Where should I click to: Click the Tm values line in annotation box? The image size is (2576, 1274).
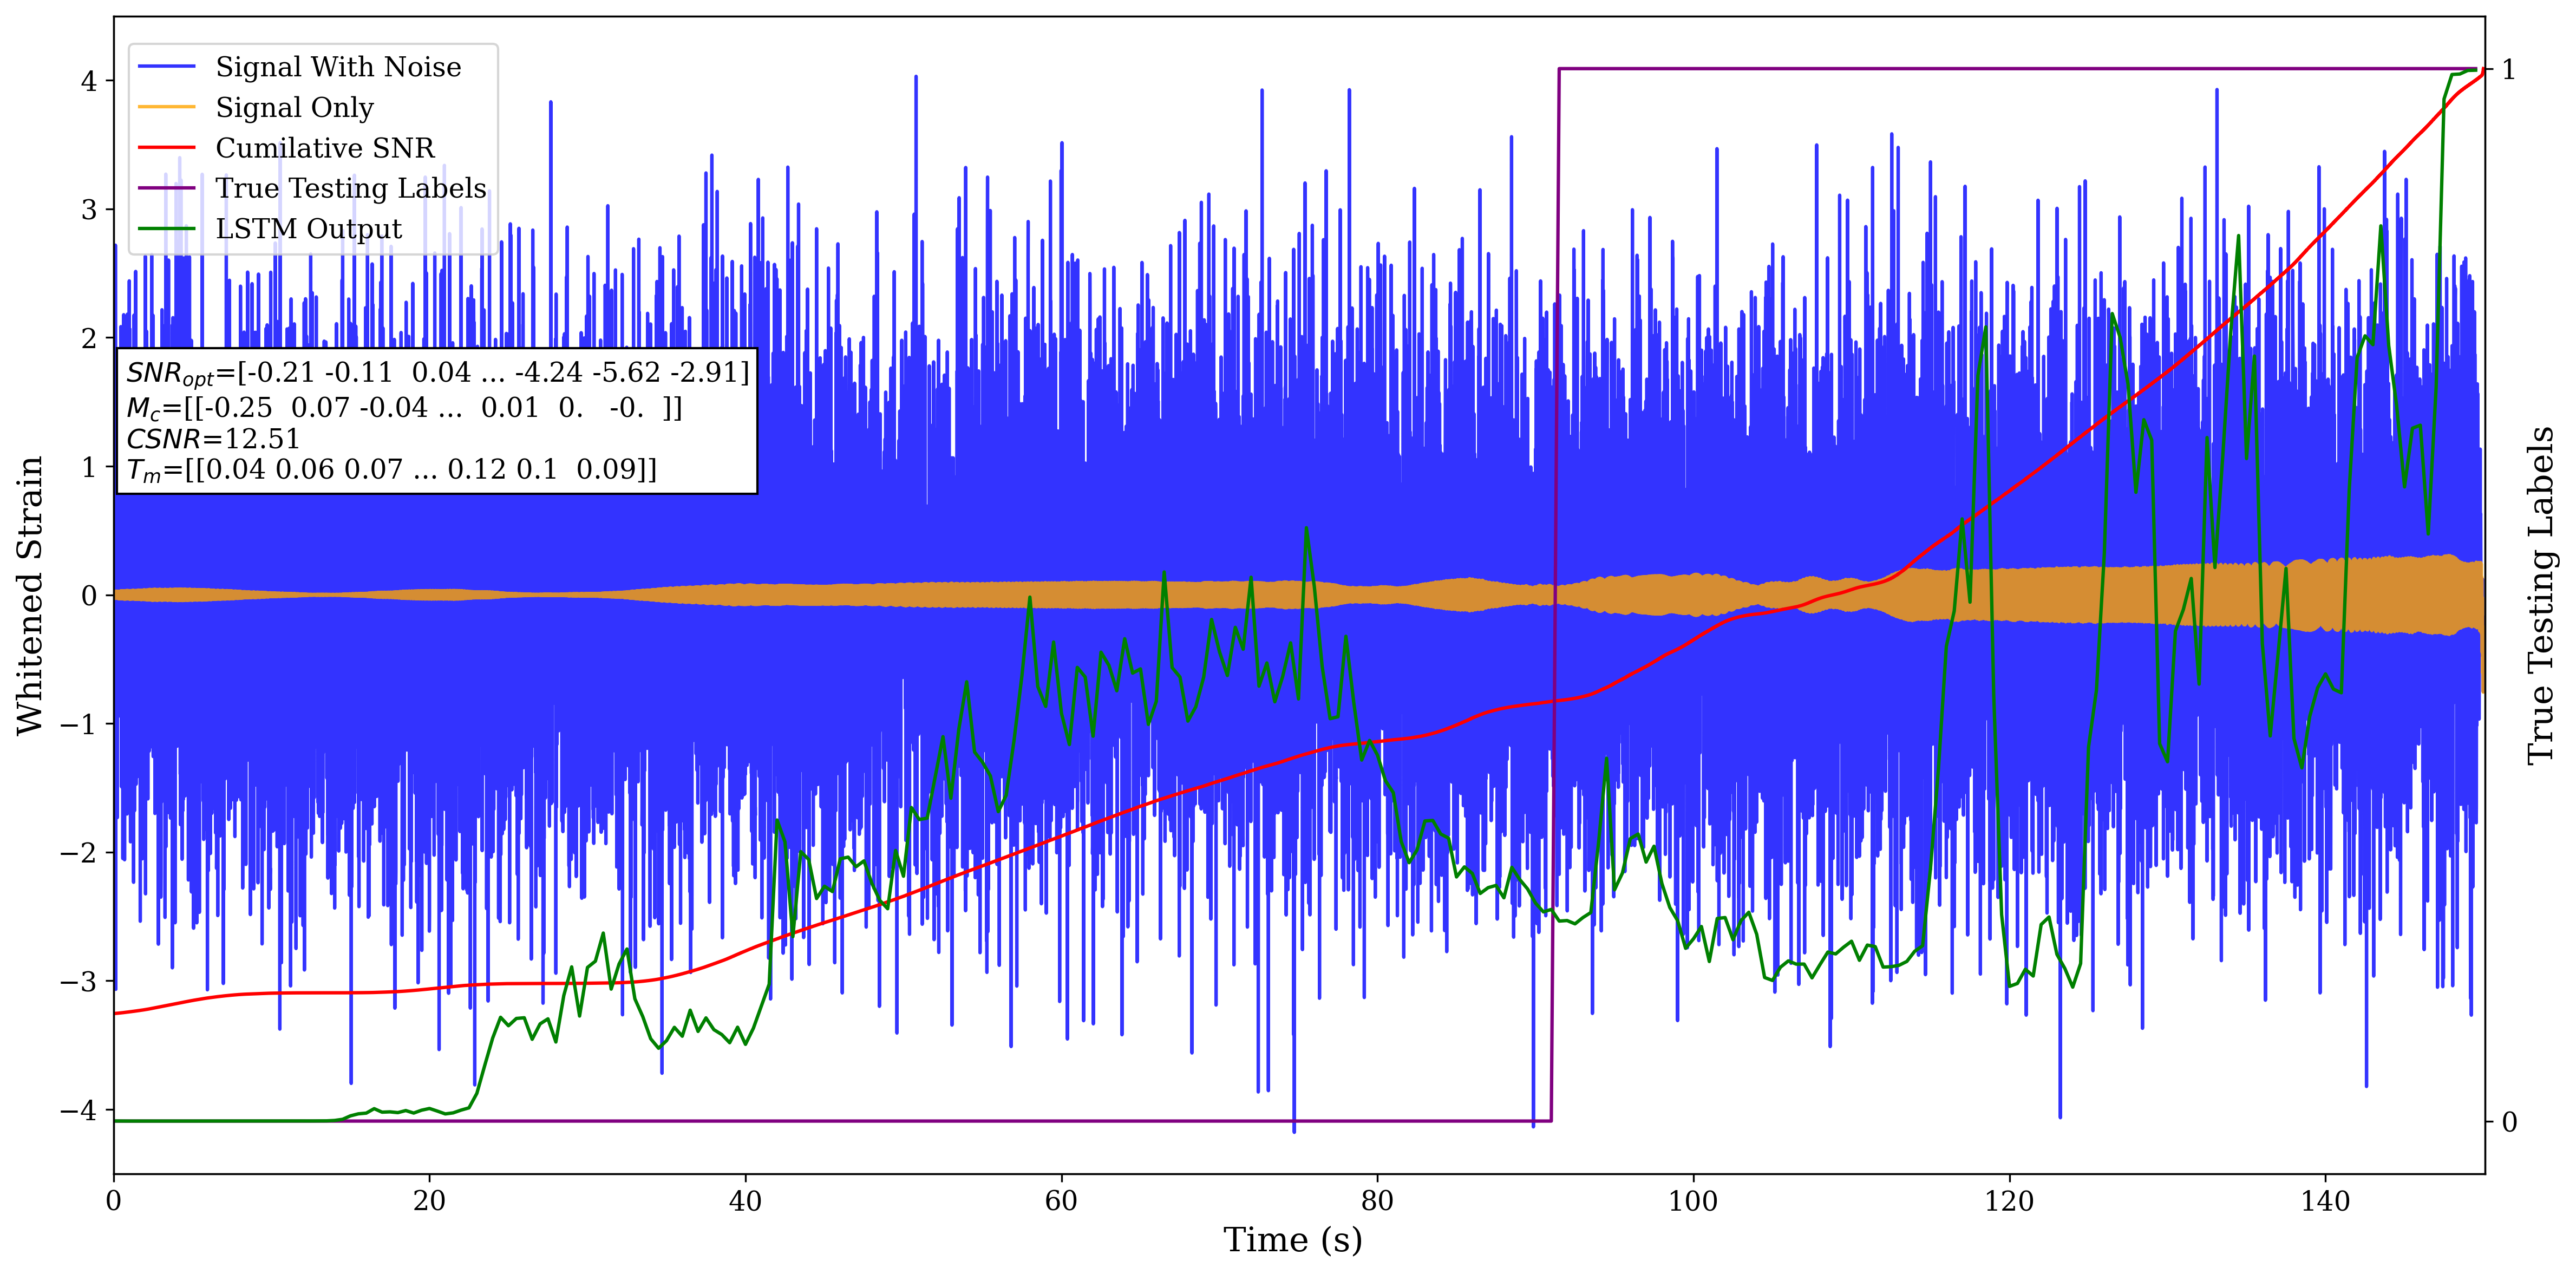(x=391, y=470)
